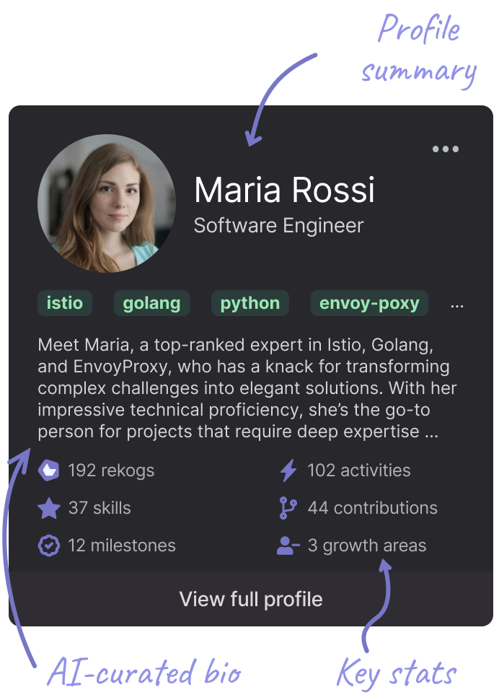The width and height of the screenshot is (499, 700).
Task: Click the View full profile button
Action: [x=251, y=599]
